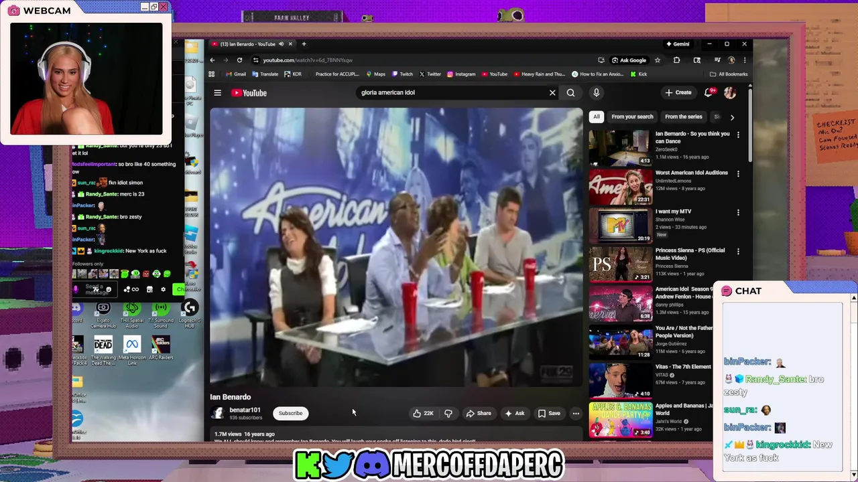Open Vitas The 7th Element video
858x482 pixels.
[x=621, y=381]
